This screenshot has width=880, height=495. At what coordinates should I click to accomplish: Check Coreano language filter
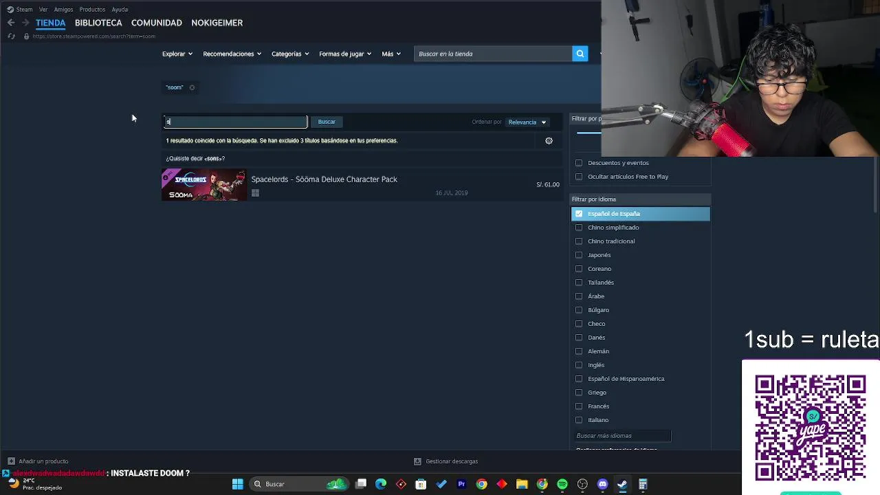pyautogui.click(x=579, y=269)
